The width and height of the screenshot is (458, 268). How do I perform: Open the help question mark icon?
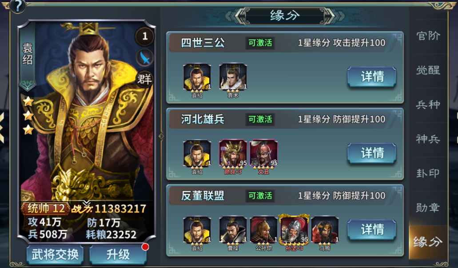(x=17, y=6)
